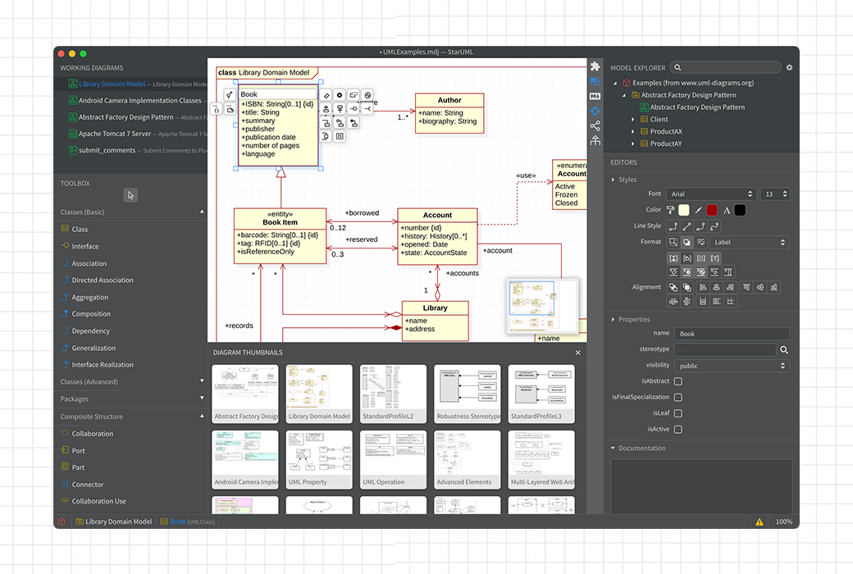Choose curve line style icon
Image resolution: width=853 pixels, height=574 pixels.
[x=714, y=226]
